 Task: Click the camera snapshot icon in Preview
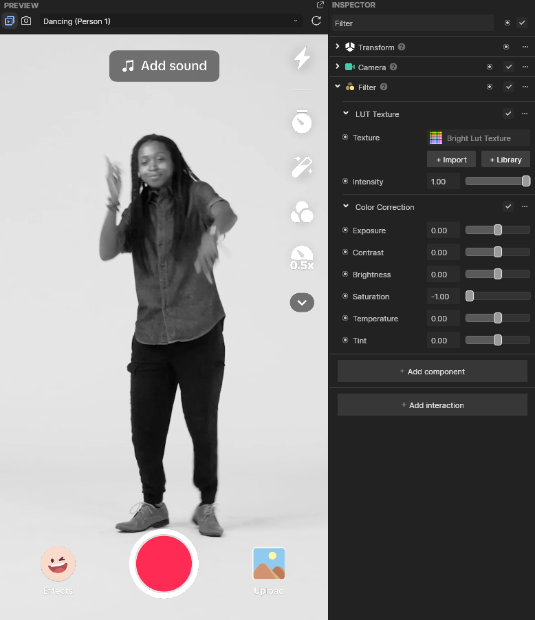coord(26,21)
